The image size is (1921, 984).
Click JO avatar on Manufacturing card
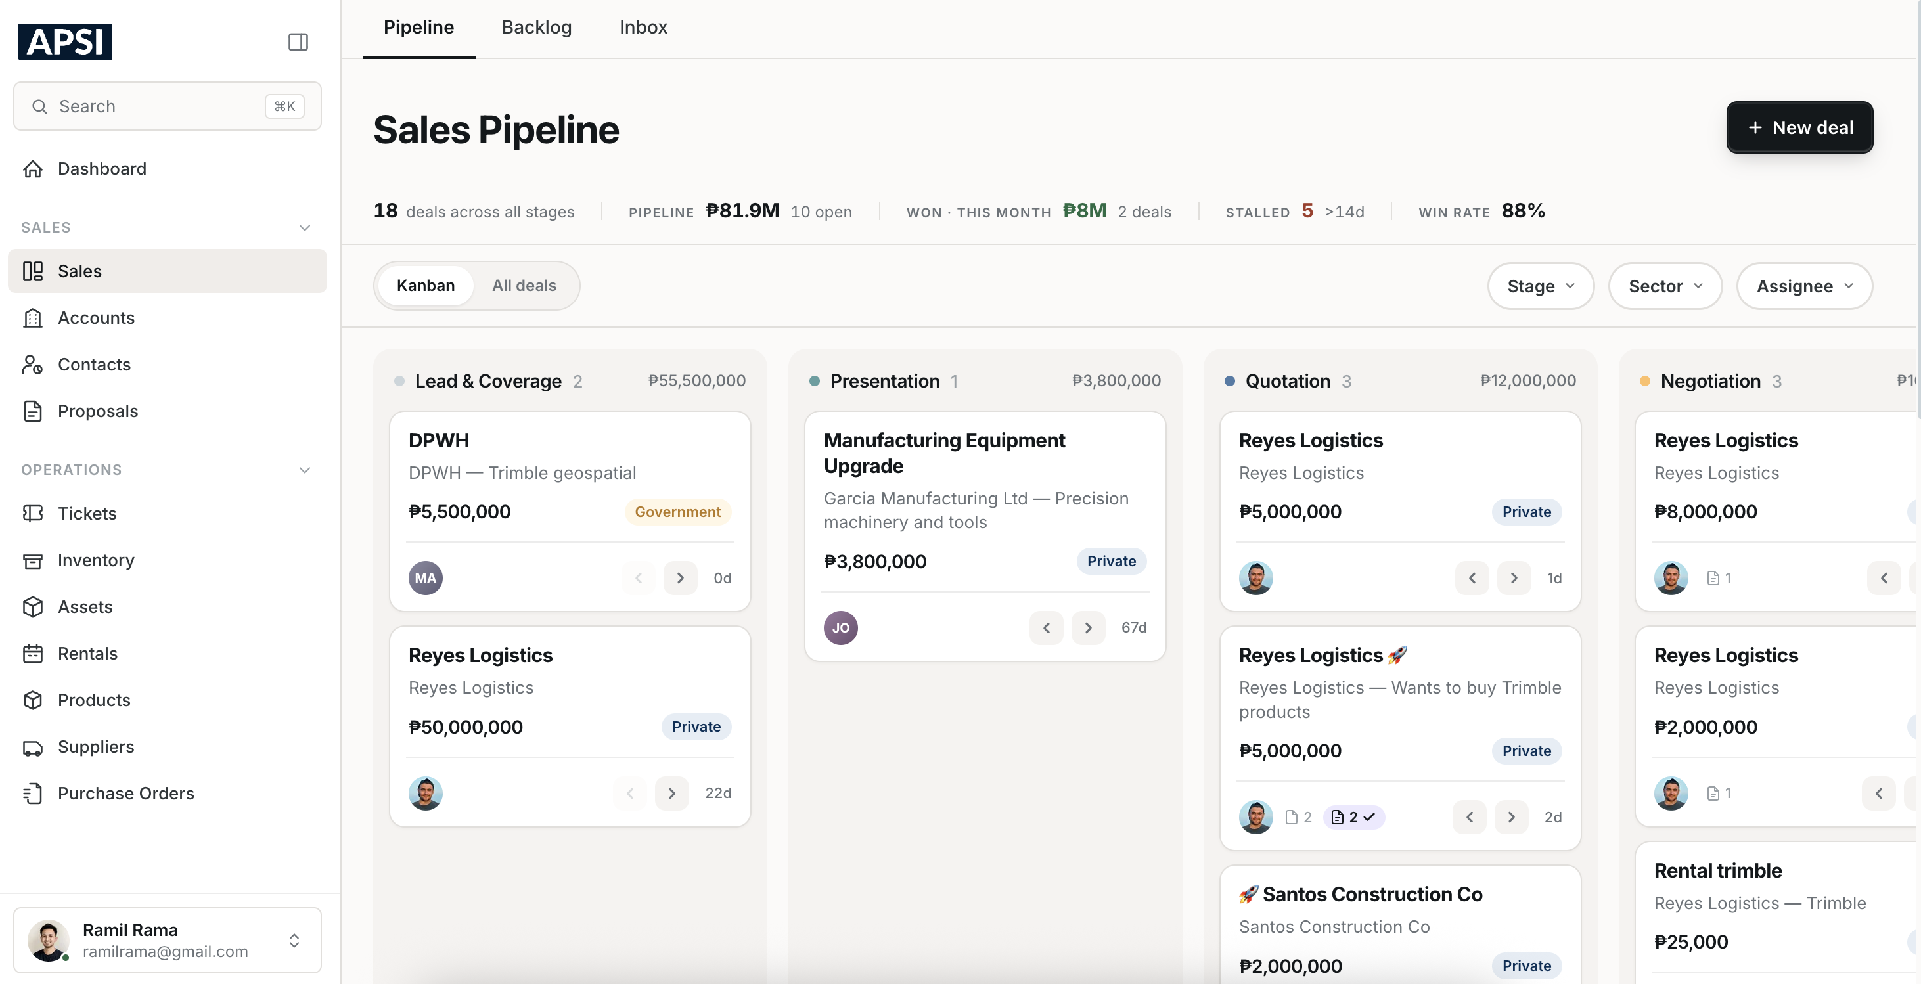pos(840,628)
